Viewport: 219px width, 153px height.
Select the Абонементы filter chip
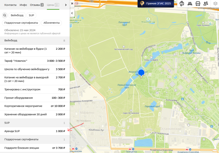tap(51, 23)
